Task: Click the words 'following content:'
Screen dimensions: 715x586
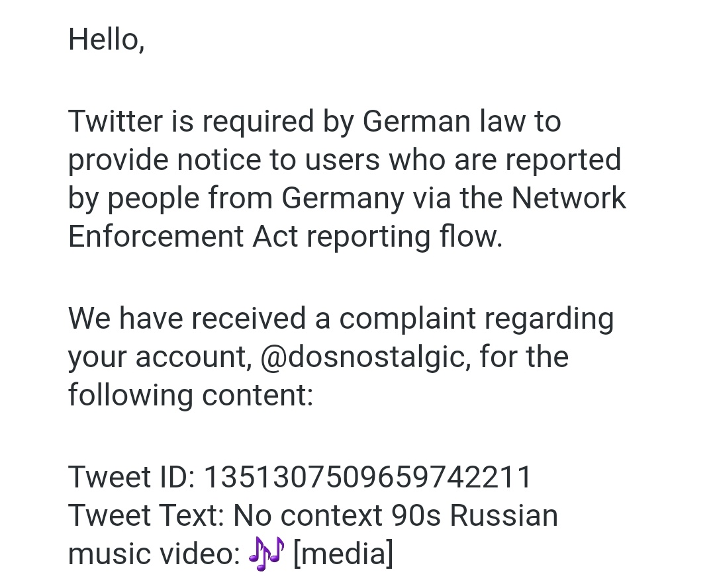Action: click(x=191, y=395)
